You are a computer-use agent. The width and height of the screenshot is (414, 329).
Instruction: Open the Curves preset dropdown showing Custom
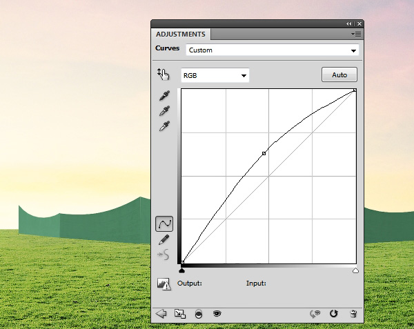pos(273,50)
